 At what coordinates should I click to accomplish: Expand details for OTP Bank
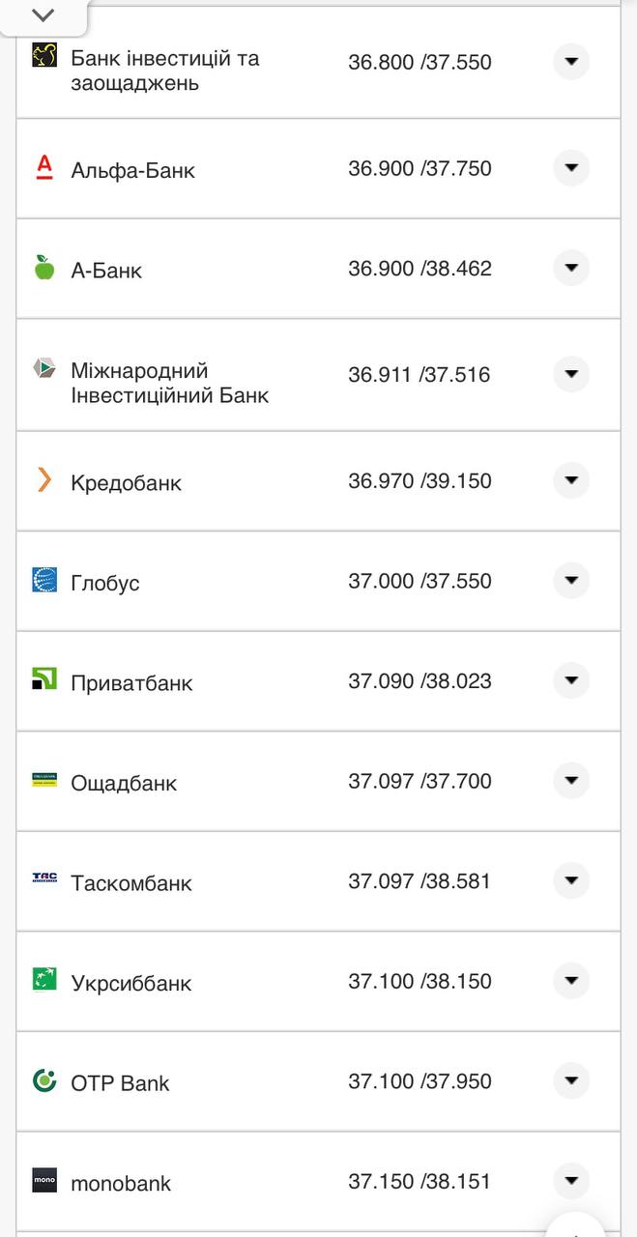[x=571, y=1081]
